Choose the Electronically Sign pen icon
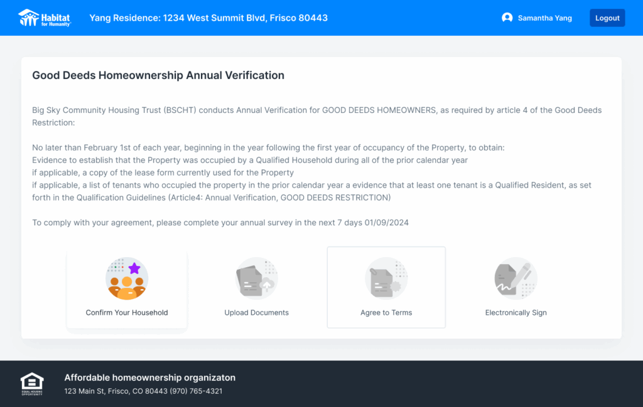 (516, 278)
